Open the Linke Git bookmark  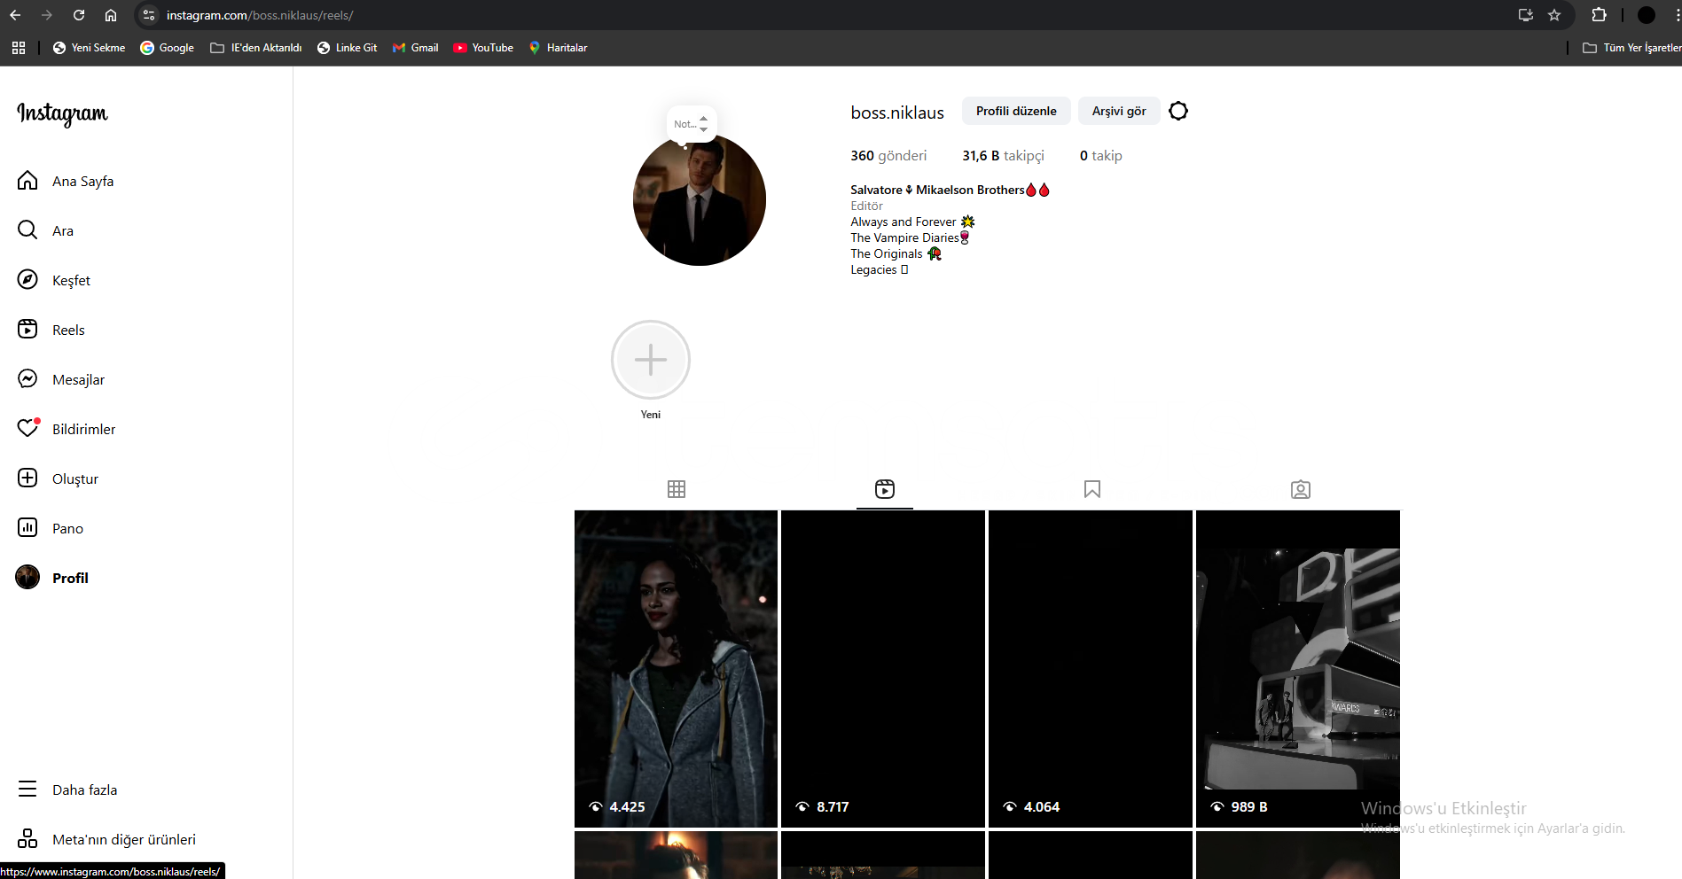(347, 48)
